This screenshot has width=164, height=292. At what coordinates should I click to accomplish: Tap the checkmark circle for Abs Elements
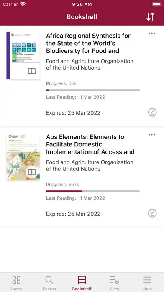(x=152, y=213)
